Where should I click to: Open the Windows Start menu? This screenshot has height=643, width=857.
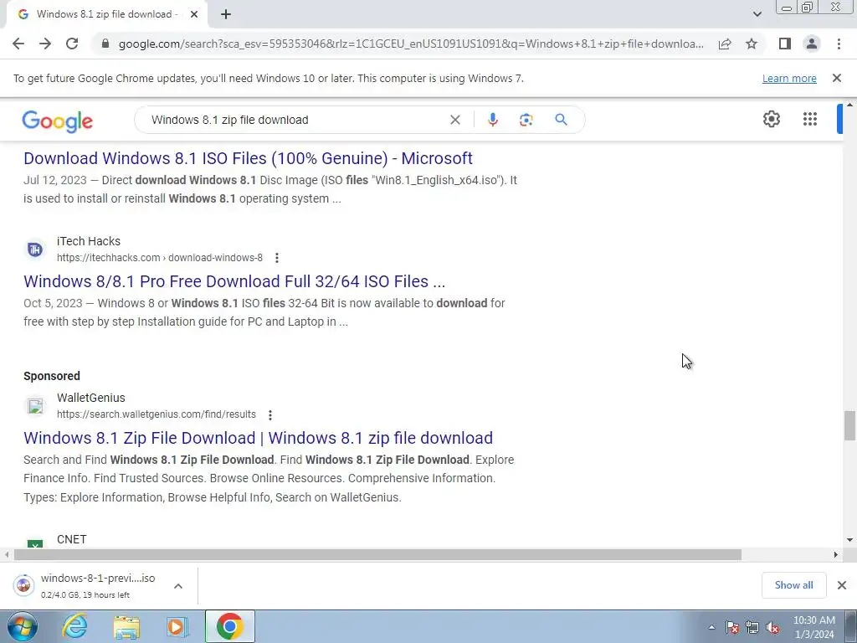(x=23, y=626)
